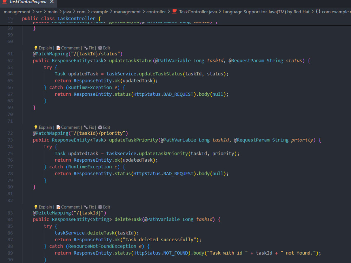
Task: Click Comment above updateTaskPriority method
Action: tap(70, 127)
